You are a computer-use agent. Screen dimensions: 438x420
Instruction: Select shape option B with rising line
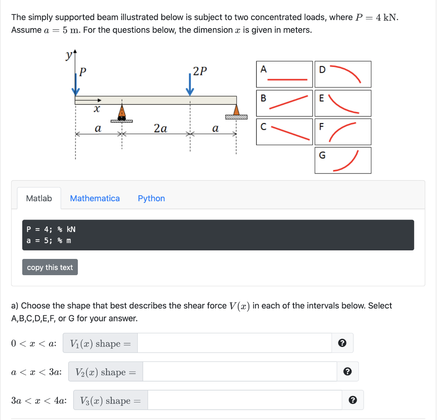coord(284,103)
